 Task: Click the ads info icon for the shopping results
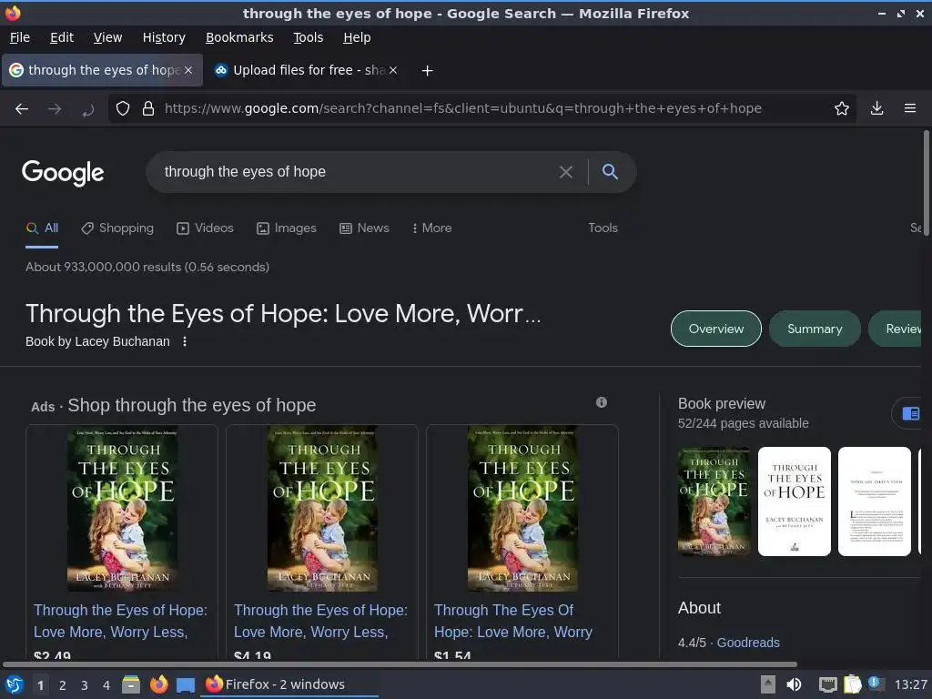[x=602, y=402]
